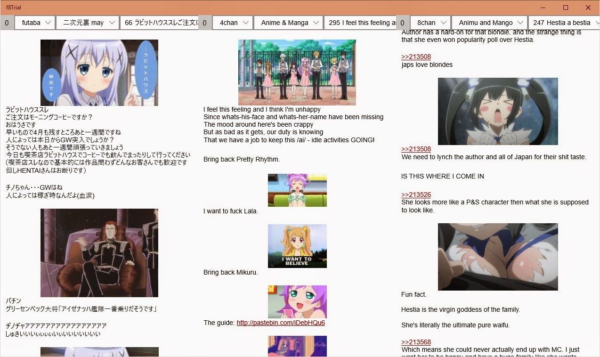Open the thumbnail above 'I want to fuck Lala'
The height and width of the screenshot is (357, 600).
(297, 190)
